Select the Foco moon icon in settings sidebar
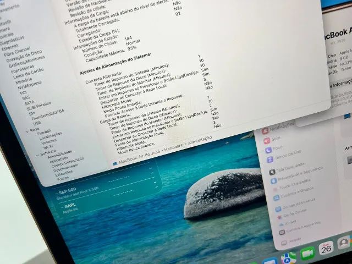This screenshot has width=352, height=264. point(268,150)
